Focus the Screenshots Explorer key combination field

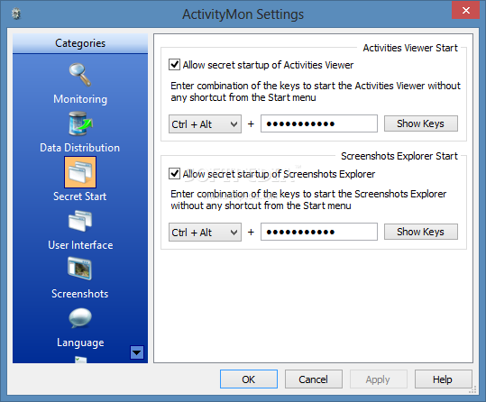point(319,232)
